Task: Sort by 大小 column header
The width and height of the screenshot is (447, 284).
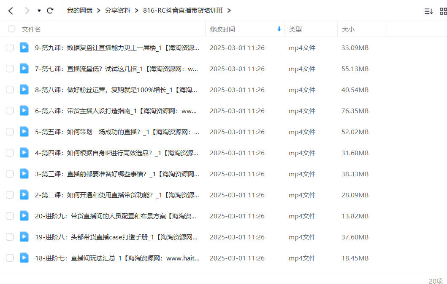Action: (x=348, y=29)
